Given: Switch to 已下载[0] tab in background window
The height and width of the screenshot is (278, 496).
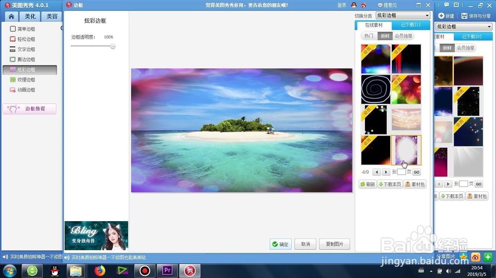Looking at the screenshot, I should click(x=473, y=37).
